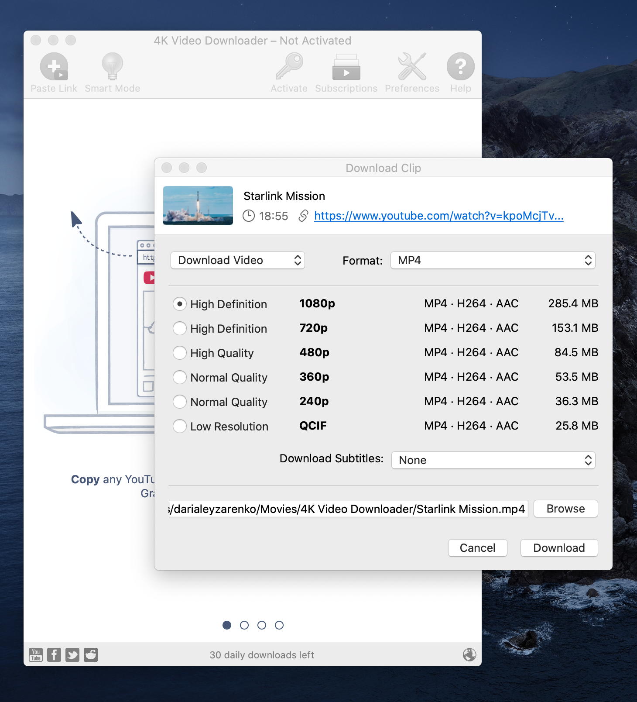Close the Download Clip dialog window
This screenshot has width=637, height=702.
pos(167,168)
